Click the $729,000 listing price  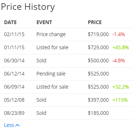[x=98, y=47]
